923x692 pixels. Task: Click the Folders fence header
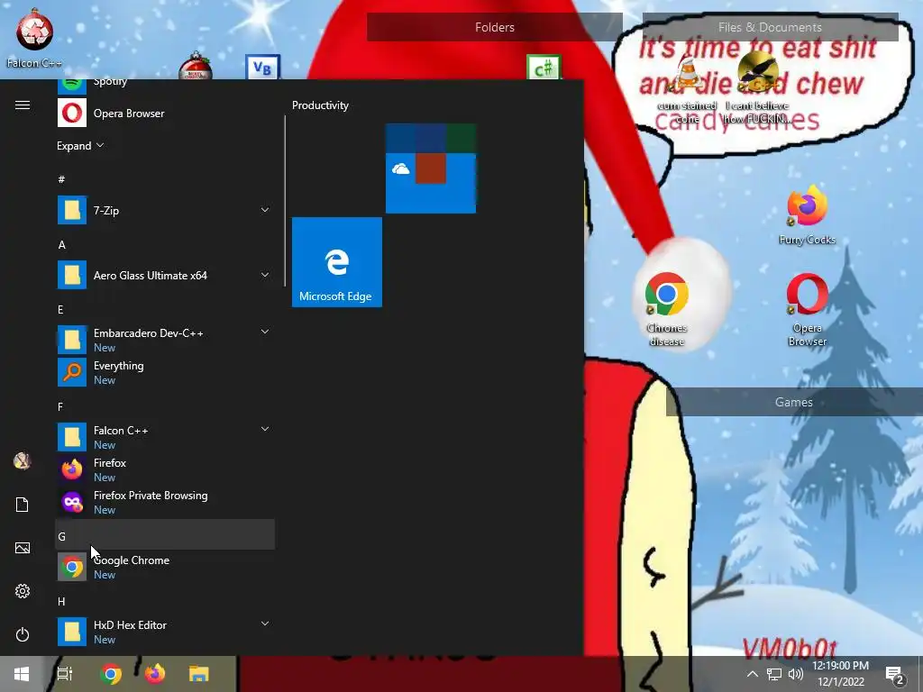pyautogui.click(x=495, y=27)
